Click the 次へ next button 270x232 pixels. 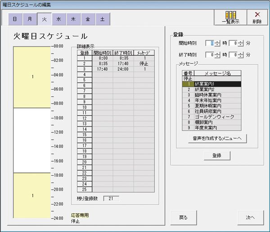(250, 217)
